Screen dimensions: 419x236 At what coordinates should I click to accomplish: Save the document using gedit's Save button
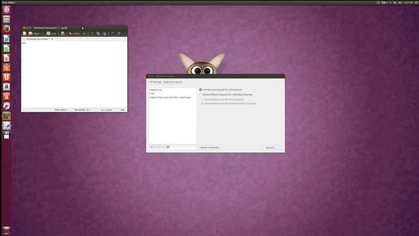click(x=52, y=33)
